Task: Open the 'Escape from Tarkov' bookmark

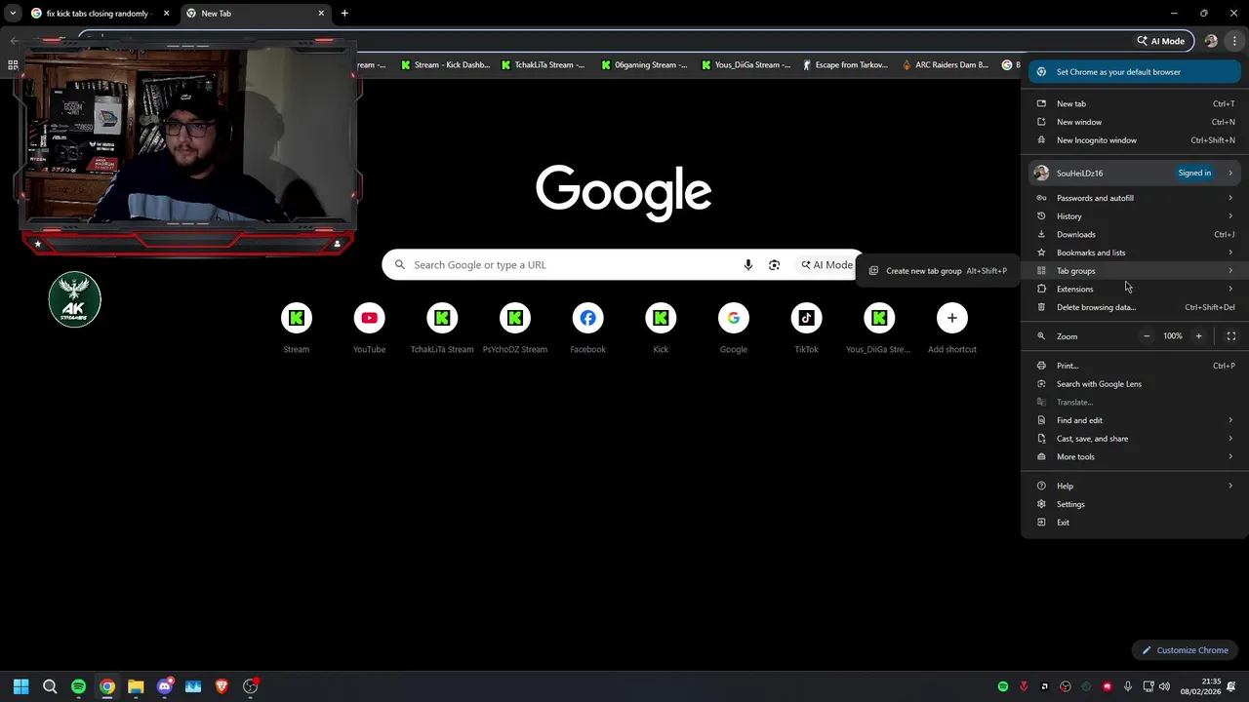Action: point(845,65)
